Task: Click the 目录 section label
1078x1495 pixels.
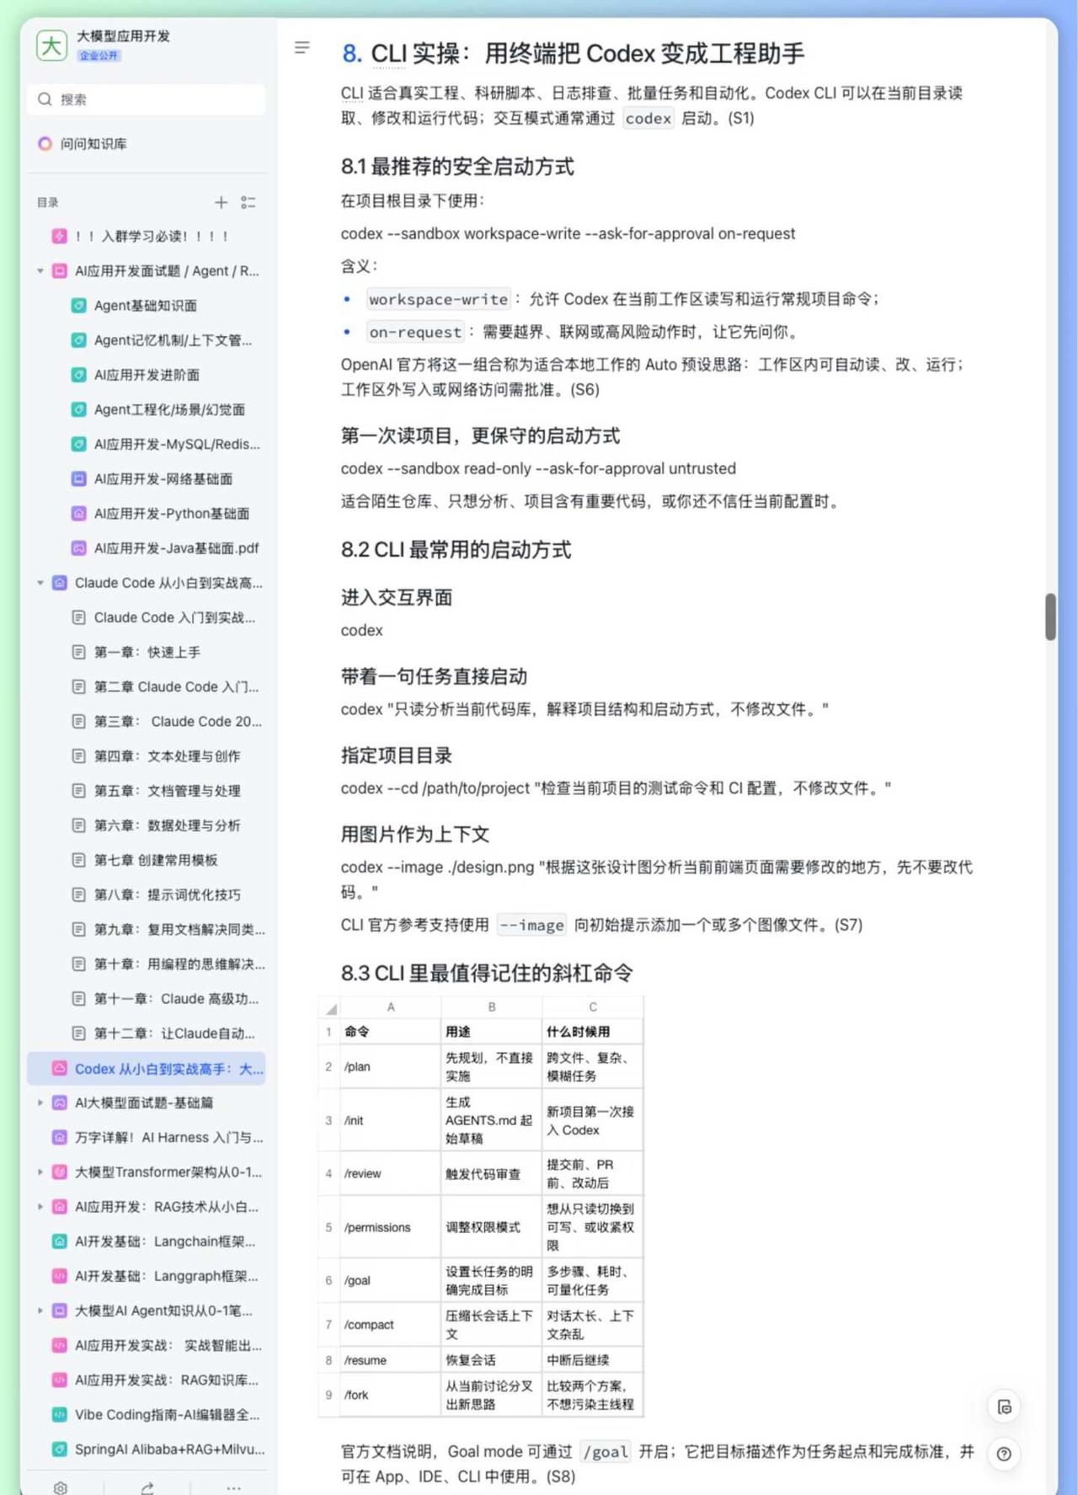Action: click(48, 202)
